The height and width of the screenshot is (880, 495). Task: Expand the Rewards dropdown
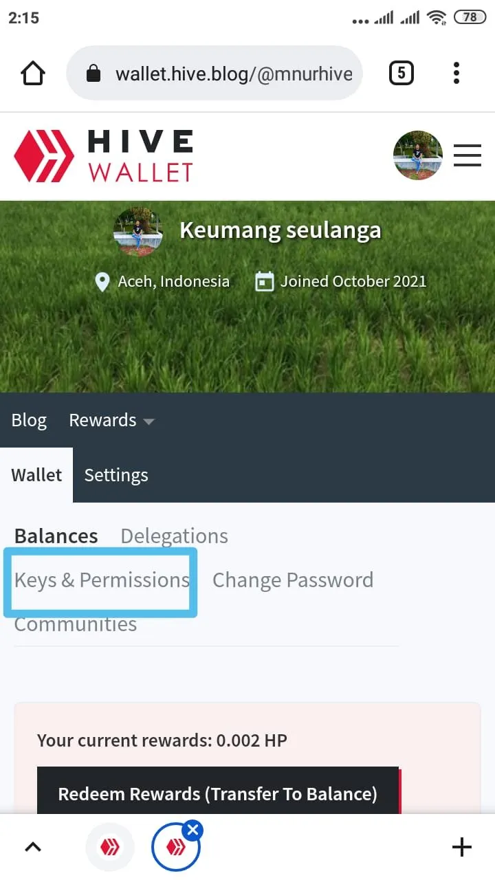pyautogui.click(x=111, y=419)
